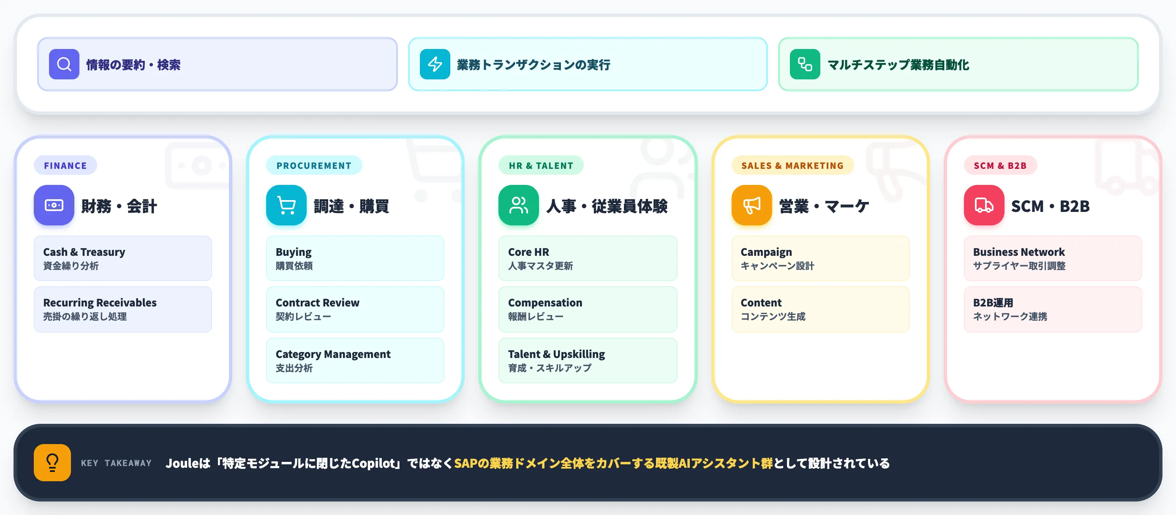The width and height of the screenshot is (1176, 515).
Task: Open the Recurring Receivables item
Action: click(123, 309)
